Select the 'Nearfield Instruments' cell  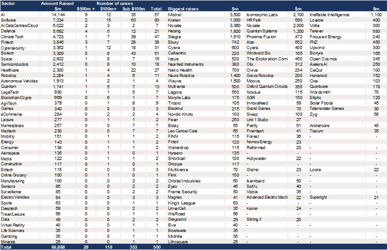185,64
